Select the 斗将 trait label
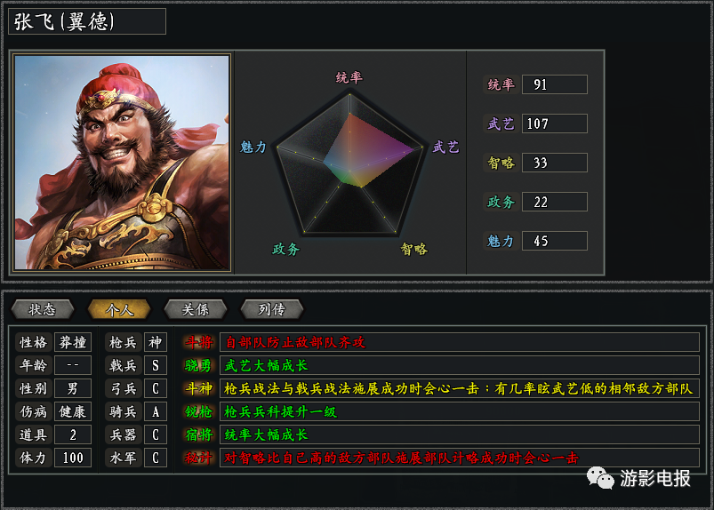Screen dimensions: 714x510 point(198,342)
